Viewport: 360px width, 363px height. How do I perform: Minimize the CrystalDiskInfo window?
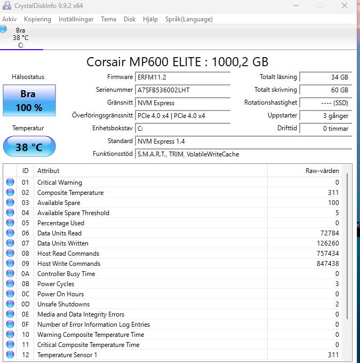pos(296,5)
